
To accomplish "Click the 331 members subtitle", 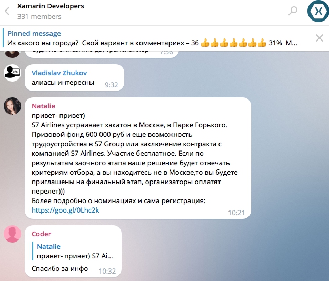I will 39,16.
